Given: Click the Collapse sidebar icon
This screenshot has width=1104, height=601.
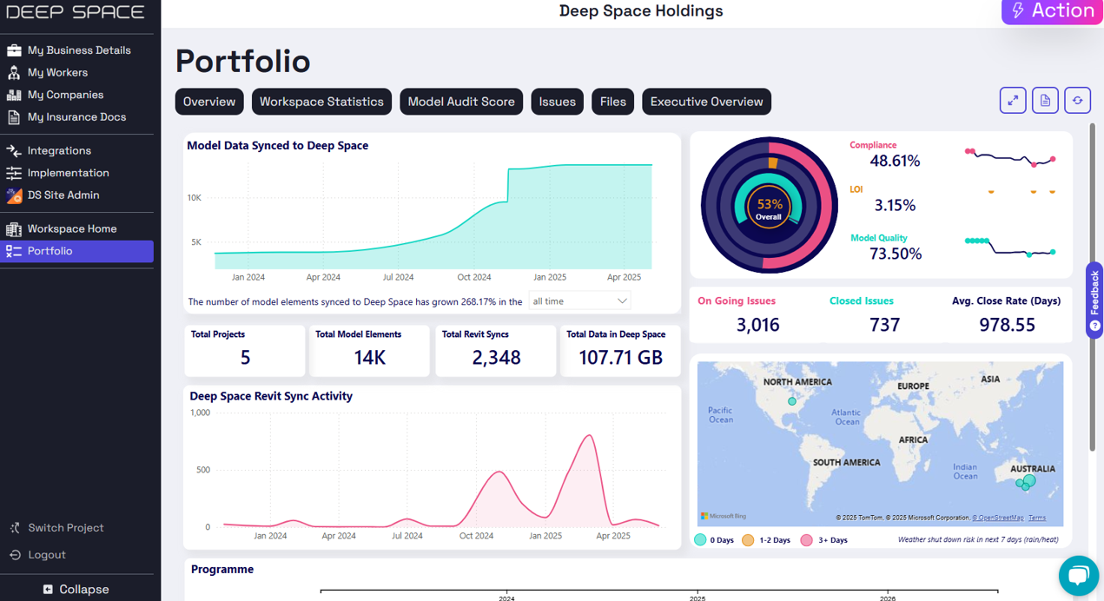Looking at the screenshot, I should 48,589.
